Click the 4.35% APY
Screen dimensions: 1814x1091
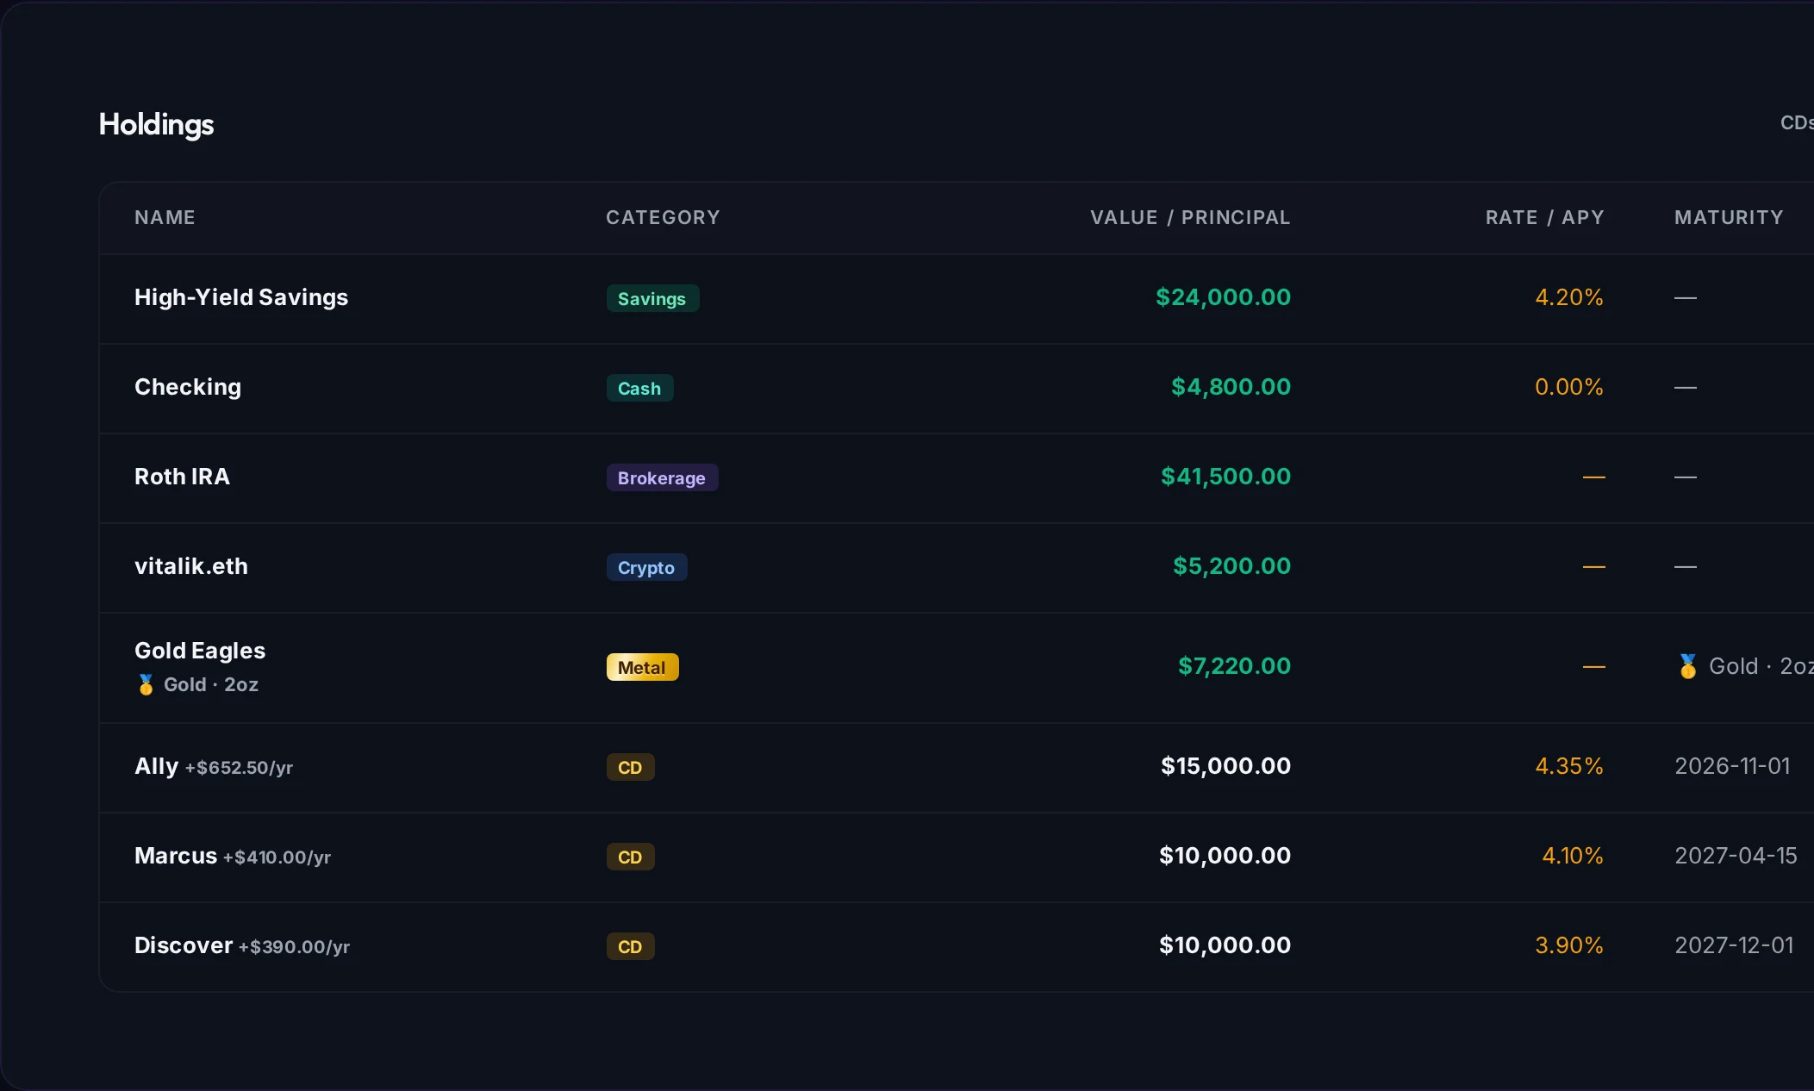click(x=1569, y=766)
